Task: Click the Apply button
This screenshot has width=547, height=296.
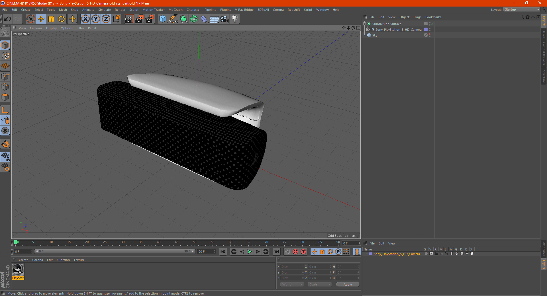Action: (x=348, y=284)
